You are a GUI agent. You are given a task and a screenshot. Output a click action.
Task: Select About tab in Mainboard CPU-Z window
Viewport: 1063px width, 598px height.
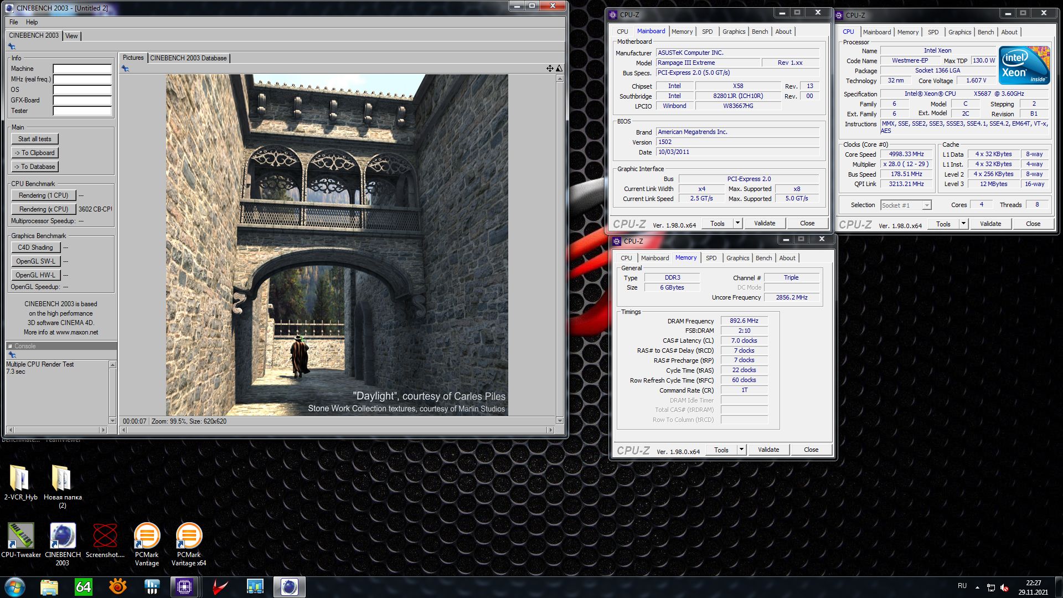tap(783, 32)
